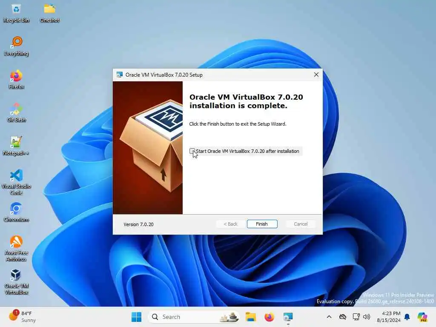The width and height of the screenshot is (436, 327).
Task: Open Copilot preview icon in taskbar
Action: (x=422, y=317)
